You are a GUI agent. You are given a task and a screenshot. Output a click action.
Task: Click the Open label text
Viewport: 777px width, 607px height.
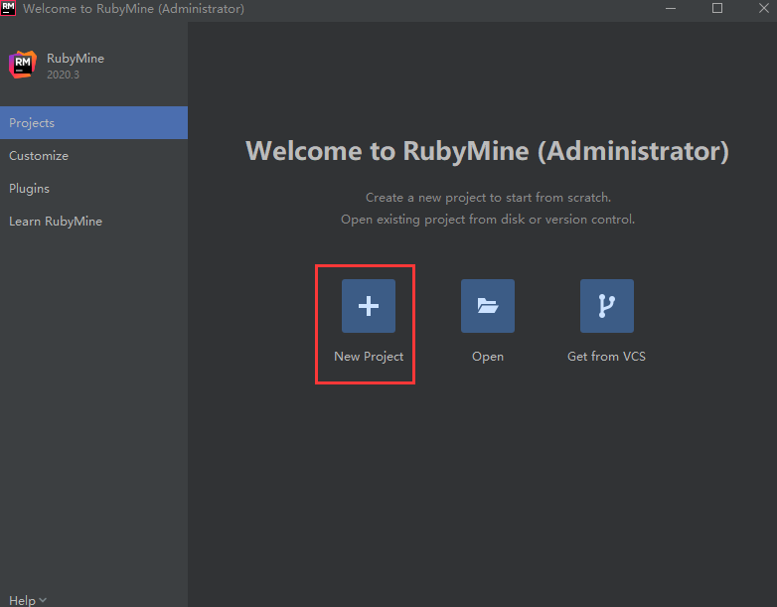pyautogui.click(x=488, y=357)
